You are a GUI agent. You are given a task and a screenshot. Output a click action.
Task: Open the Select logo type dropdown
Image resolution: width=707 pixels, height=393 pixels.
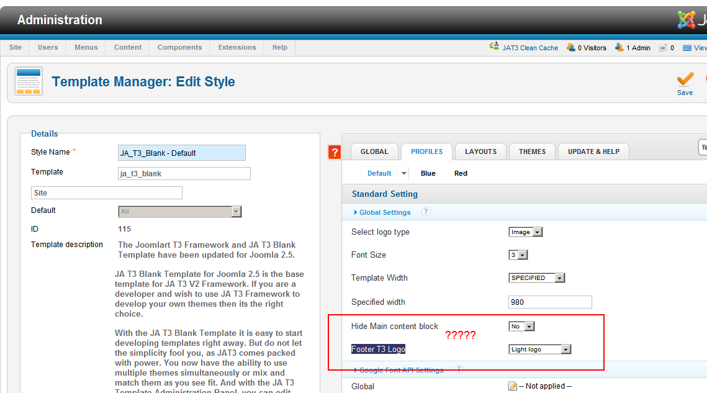525,232
